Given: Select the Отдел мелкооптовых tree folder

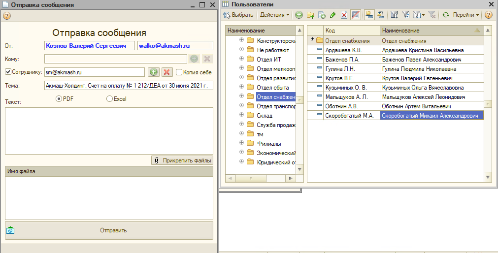Looking at the screenshot, I should pyautogui.click(x=276, y=68).
